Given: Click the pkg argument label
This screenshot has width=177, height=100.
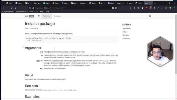Looking at the screenshot, I should (x=41, y=52).
